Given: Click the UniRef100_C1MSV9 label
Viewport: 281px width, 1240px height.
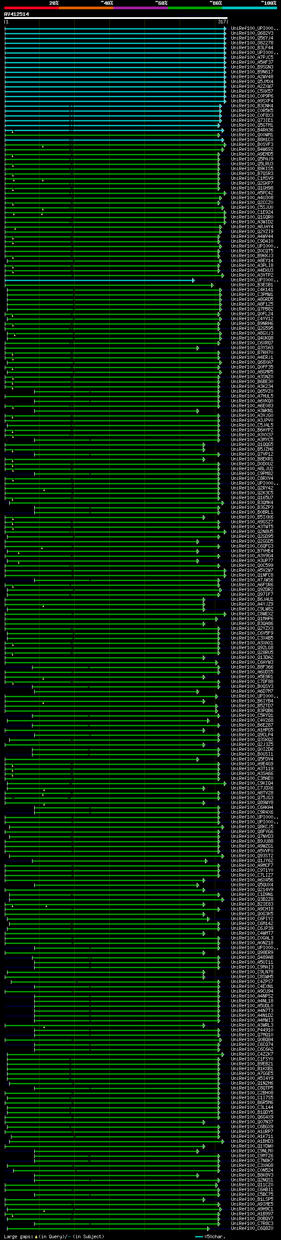Looking at the screenshot, I should pos(252,178).
